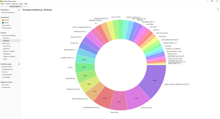Screen dimensions: 220x119
Task: Select Rendite / Volatilität report
Action: pyautogui.click(x=9, y=51)
